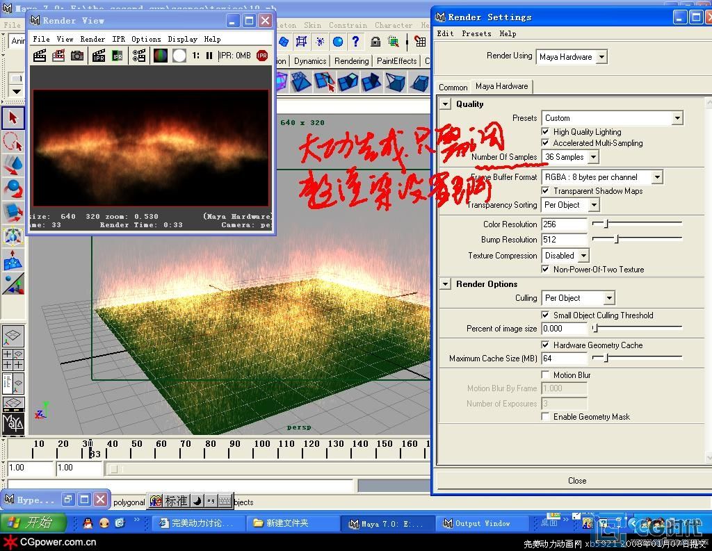Choose the Rotate tool in the toolbox
712x551 pixels.
pos(13,189)
